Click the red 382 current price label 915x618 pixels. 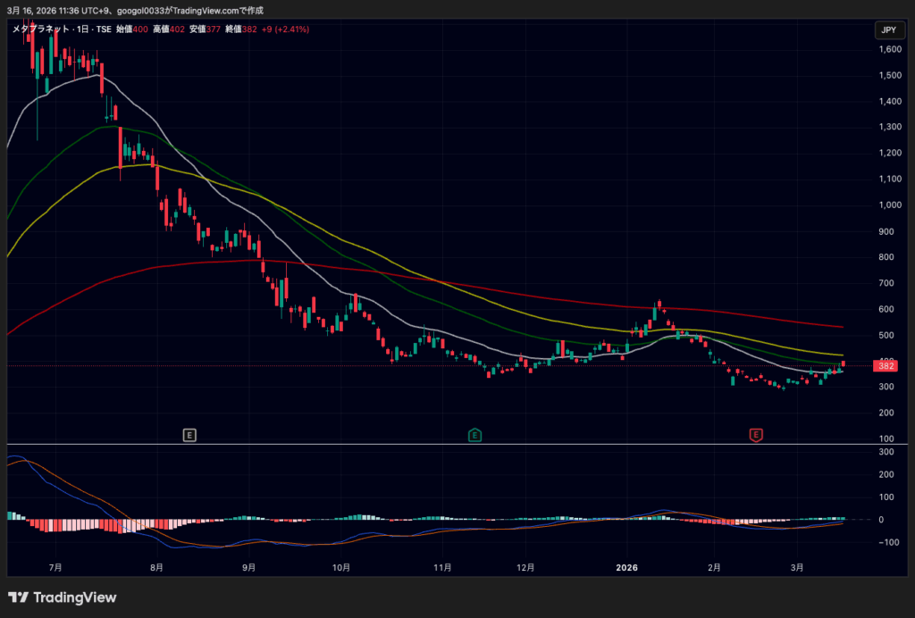(886, 366)
